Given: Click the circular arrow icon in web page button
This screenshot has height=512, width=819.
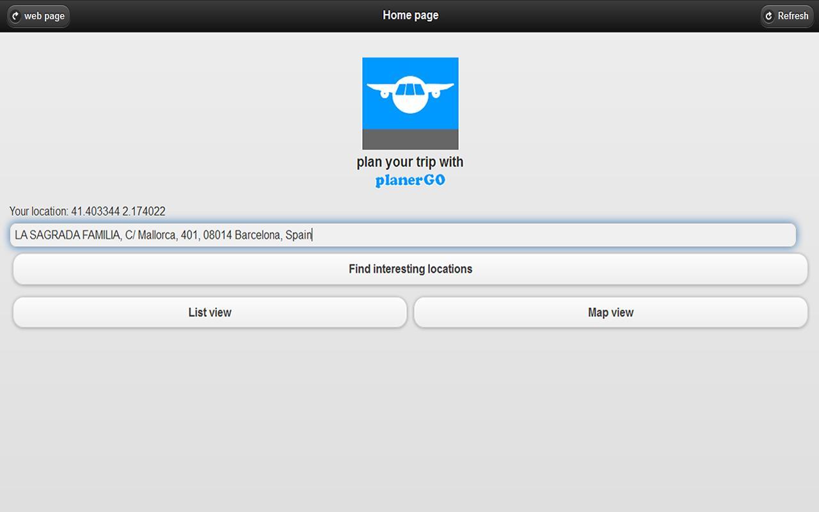Looking at the screenshot, I should [16, 16].
